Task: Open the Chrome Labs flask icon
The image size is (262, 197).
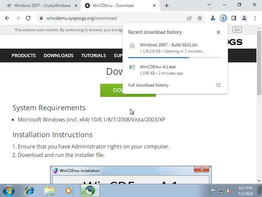Action: [x=213, y=18]
